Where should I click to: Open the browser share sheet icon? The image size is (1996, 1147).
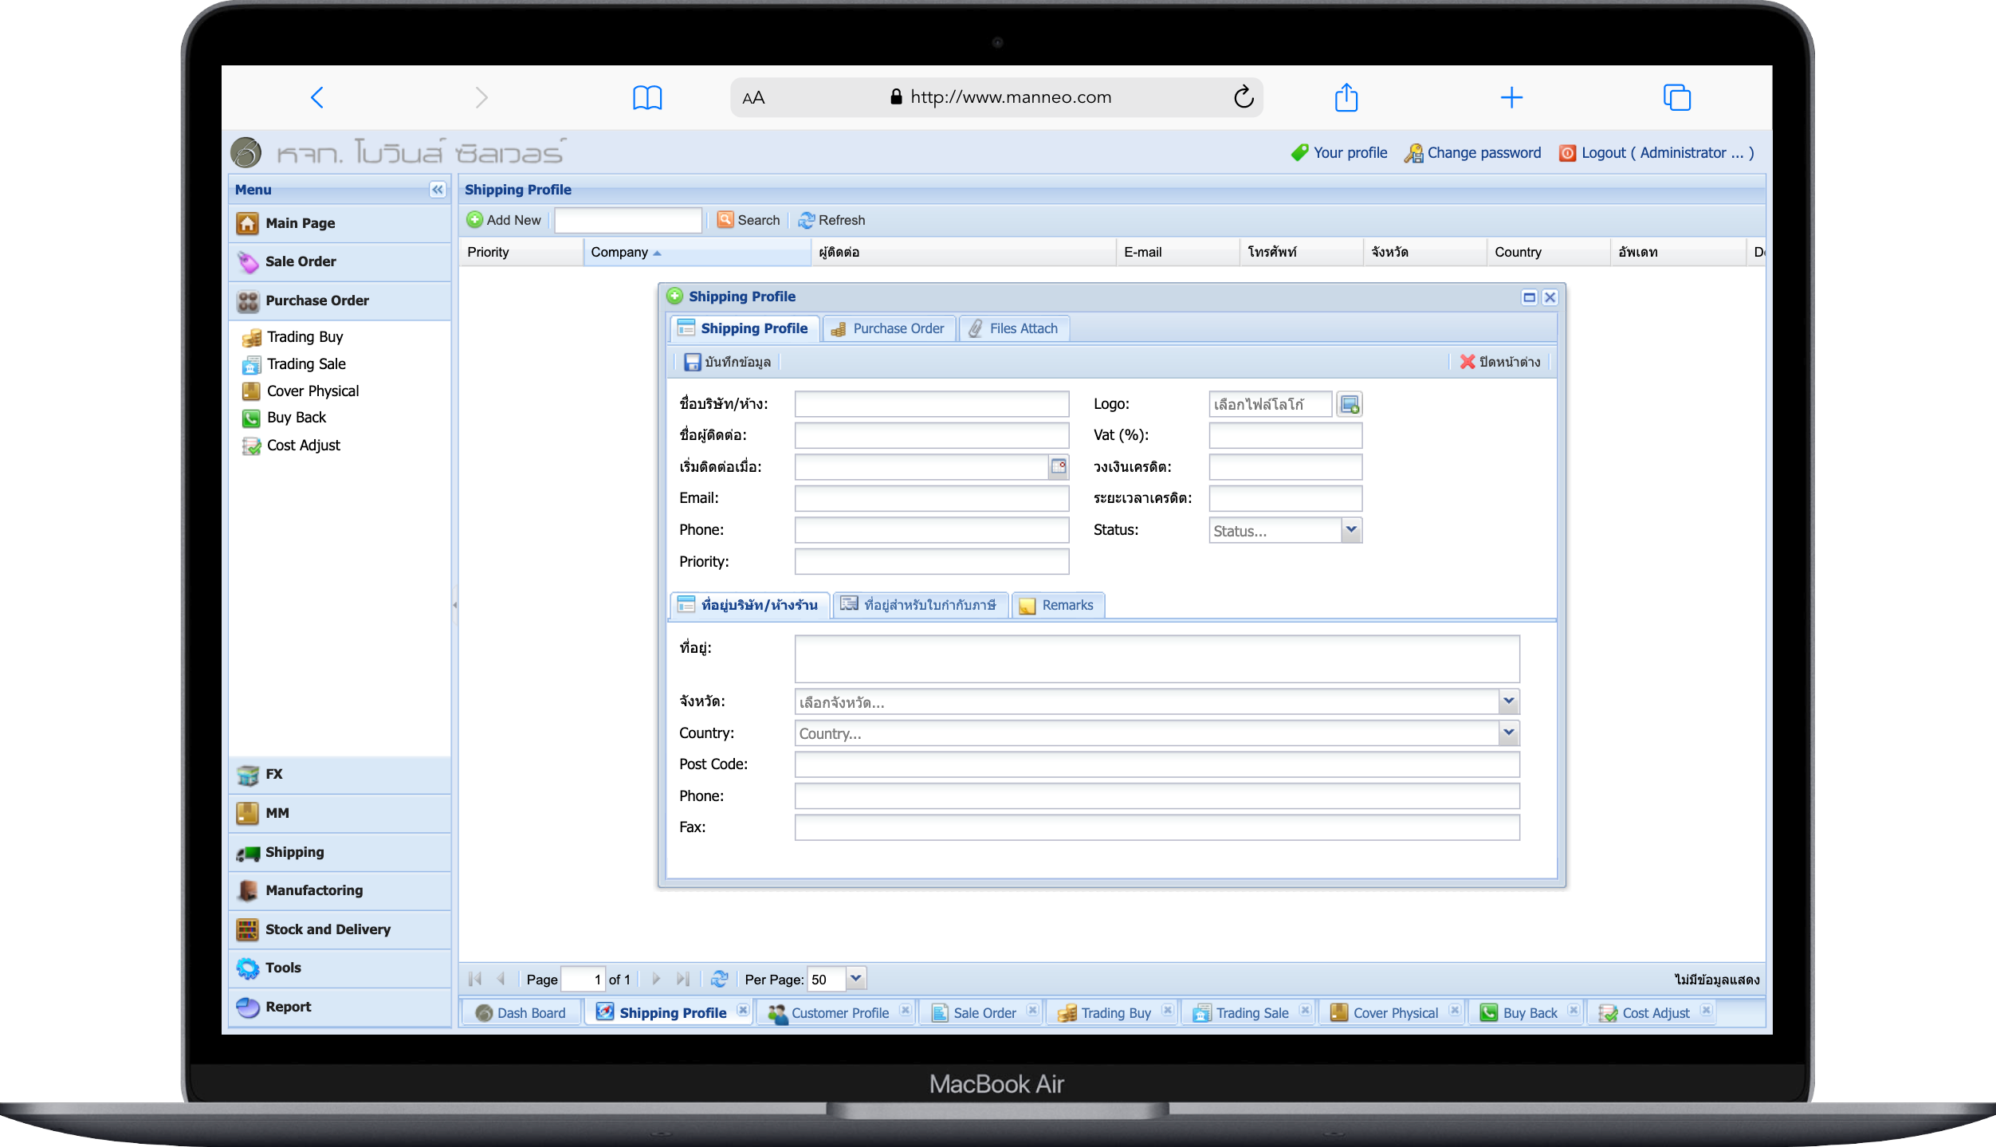(1346, 97)
